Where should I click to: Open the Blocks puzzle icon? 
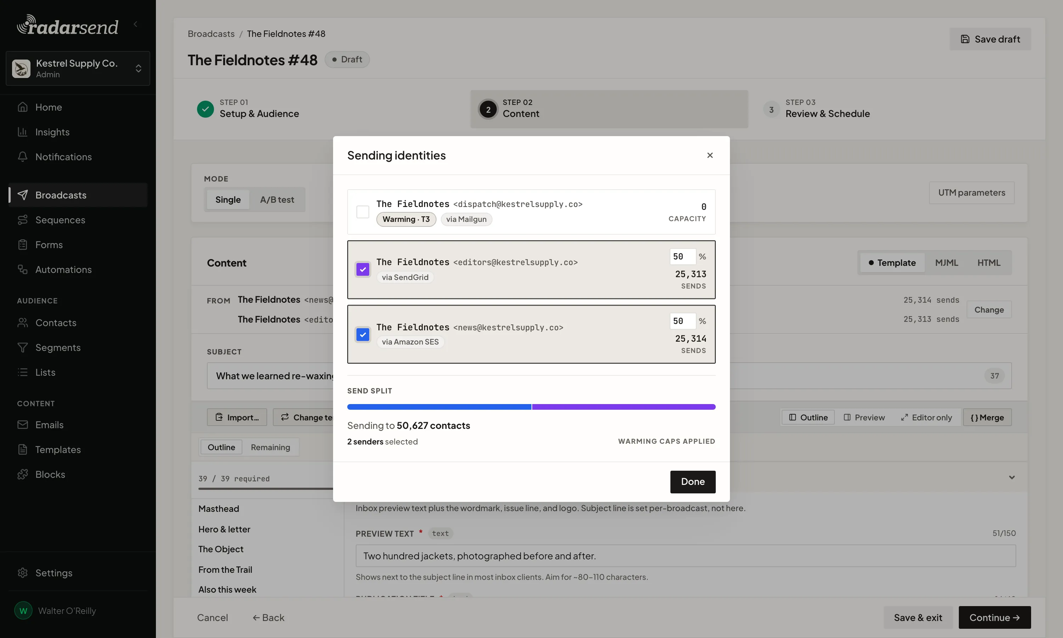coord(23,475)
